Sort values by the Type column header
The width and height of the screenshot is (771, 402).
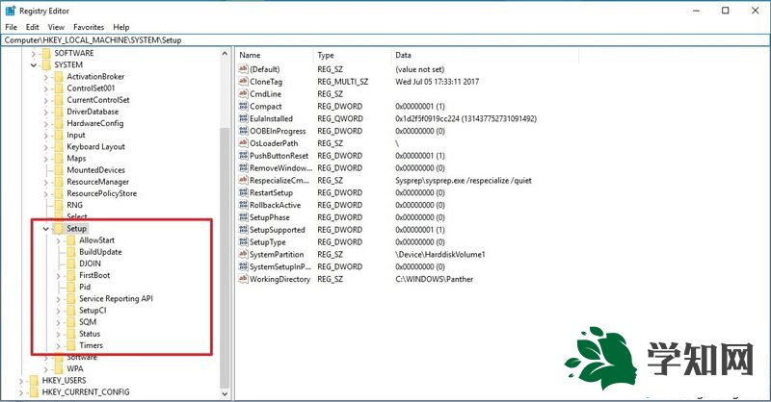(x=352, y=55)
